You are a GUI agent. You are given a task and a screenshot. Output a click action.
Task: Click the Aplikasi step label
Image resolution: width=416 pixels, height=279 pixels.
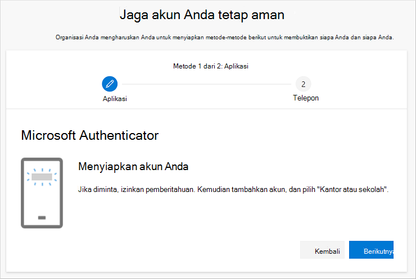pyautogui.click(x=115, y=99)
